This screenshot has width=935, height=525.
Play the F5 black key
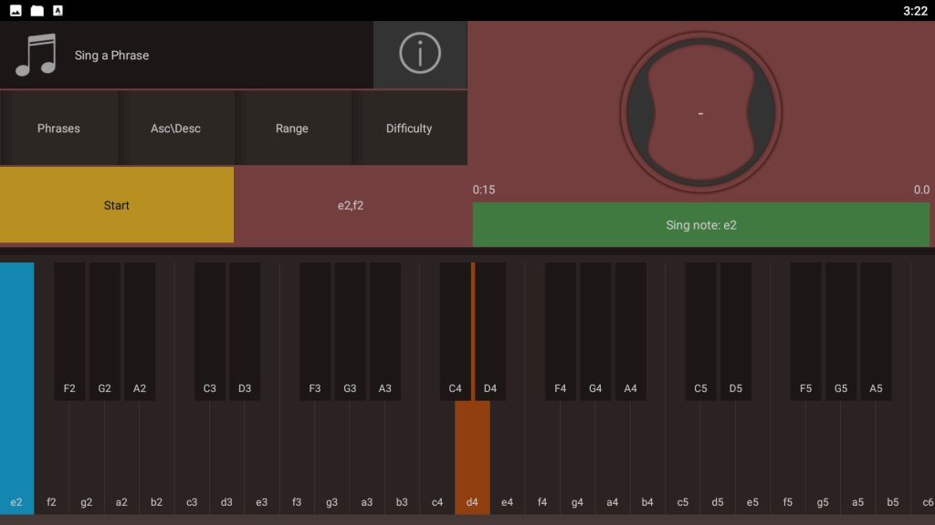pyautogui.click(x=805, y=331)
